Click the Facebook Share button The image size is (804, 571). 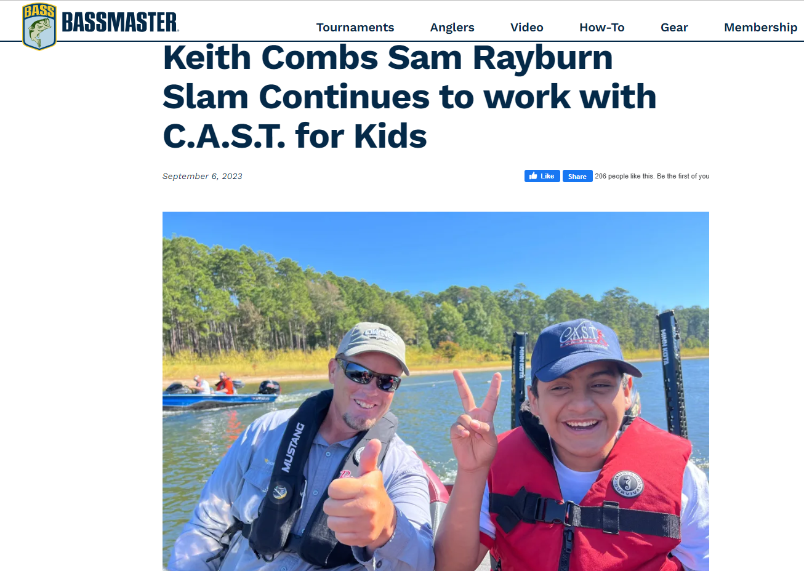[x=577, y=176]
